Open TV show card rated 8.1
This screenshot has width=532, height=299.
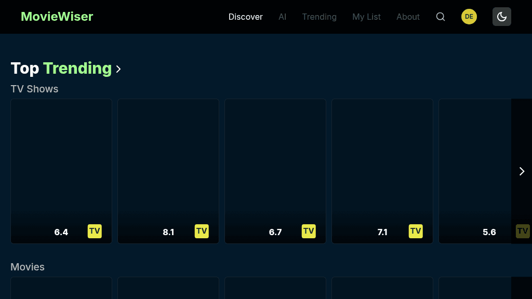tap(168, 171)
